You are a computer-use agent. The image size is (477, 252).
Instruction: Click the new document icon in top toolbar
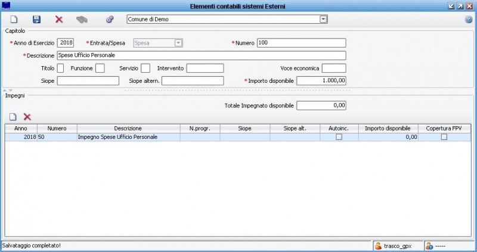(14, 20)
